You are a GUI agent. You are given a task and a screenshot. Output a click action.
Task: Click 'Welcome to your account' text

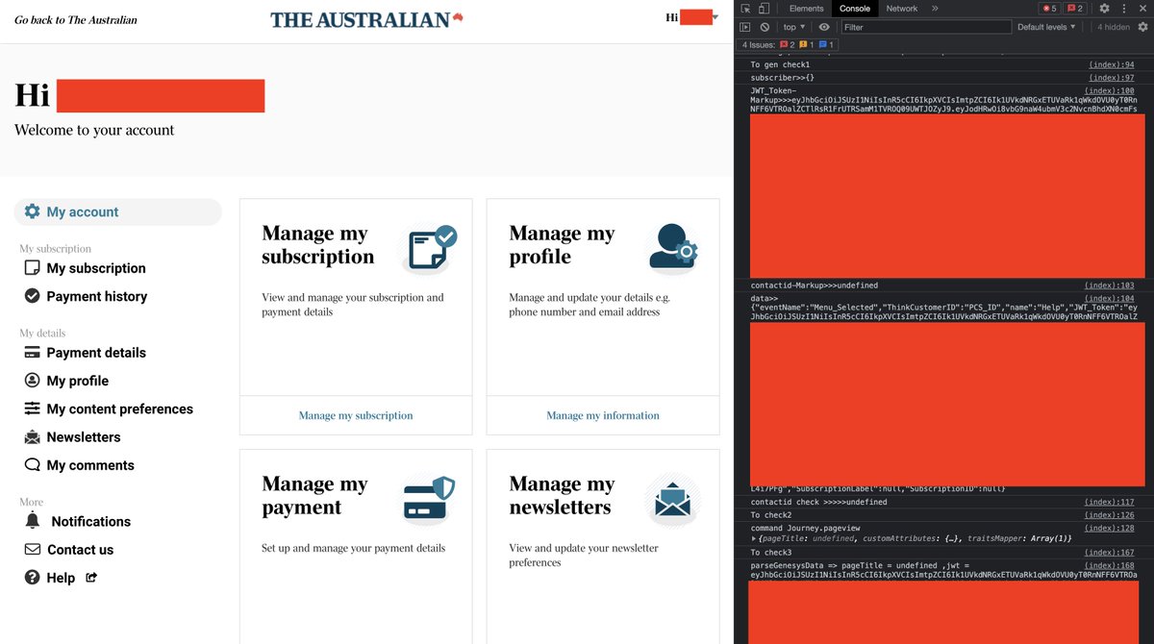(94, 130)
